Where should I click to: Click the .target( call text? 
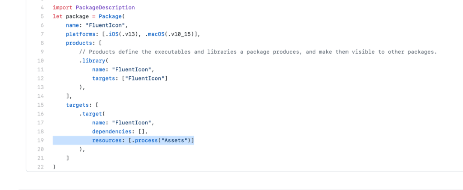(x=90, y=114)
